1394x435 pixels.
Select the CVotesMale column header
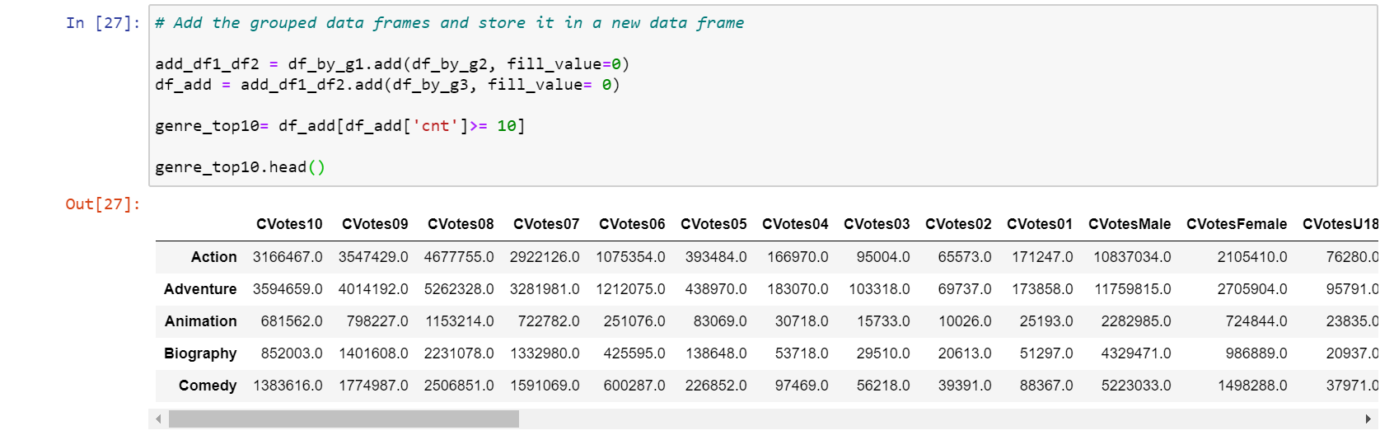[x=1130, y=224]
